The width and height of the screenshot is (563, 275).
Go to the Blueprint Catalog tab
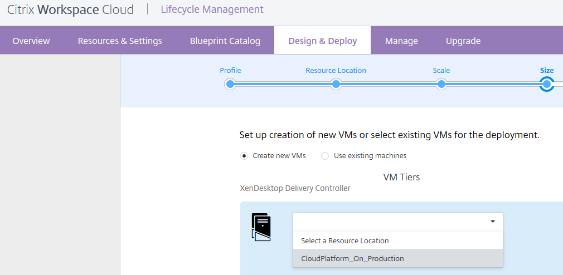pyautogui.click(x=225, y=41)
